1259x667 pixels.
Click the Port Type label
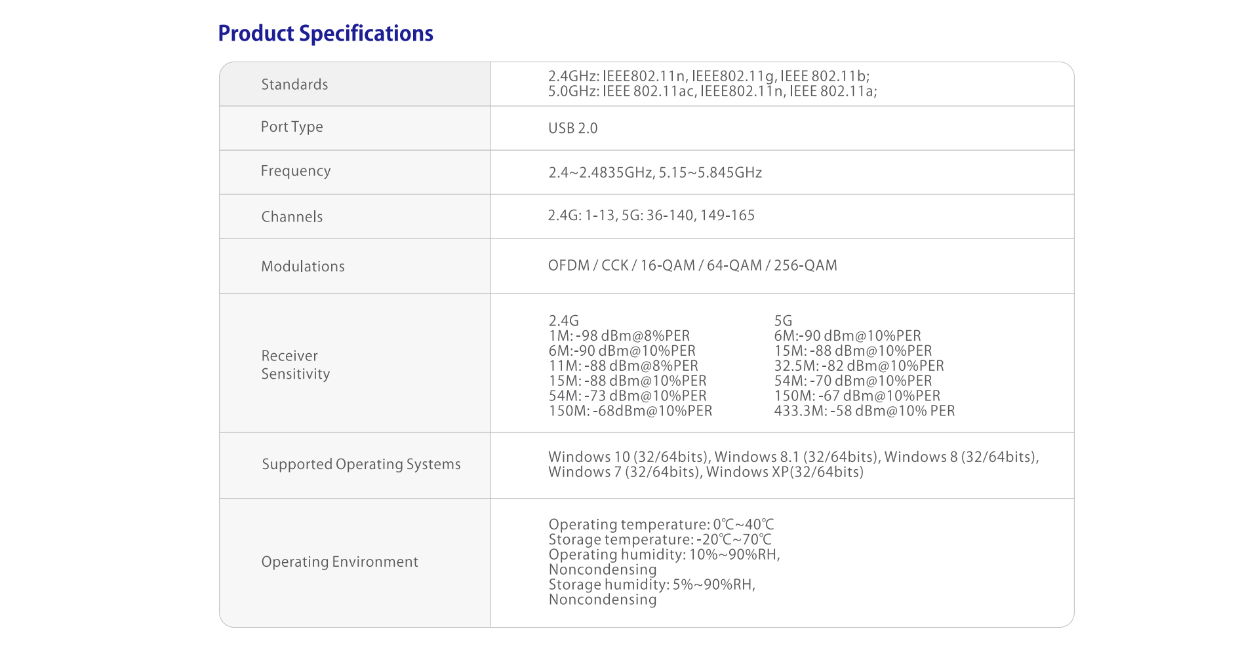click(292, 127)
